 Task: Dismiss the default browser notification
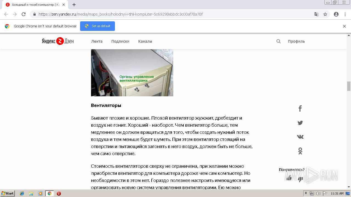[344, 26]
